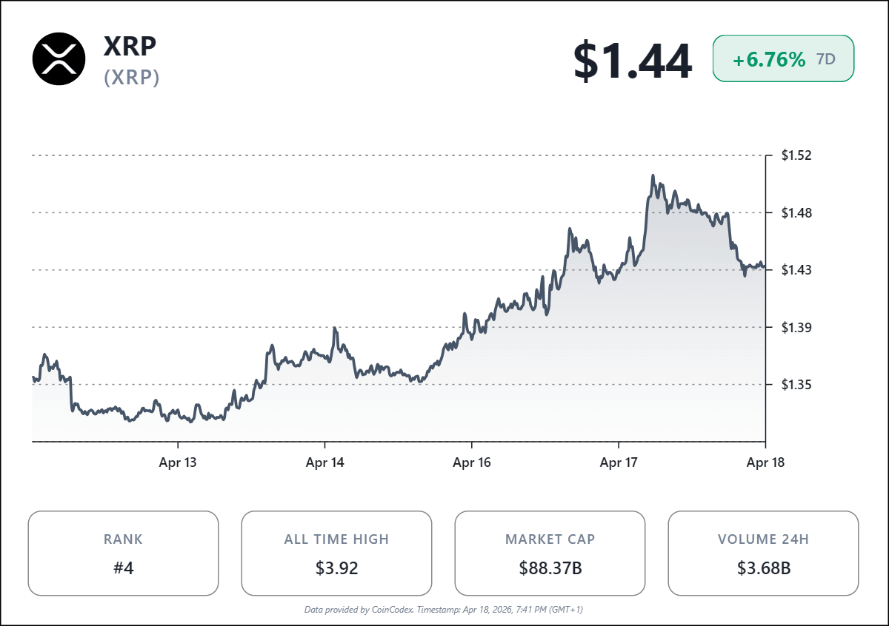889x626 pixels.
Task: Open the Rank #4 stat card
Action: tap(124, 553)
